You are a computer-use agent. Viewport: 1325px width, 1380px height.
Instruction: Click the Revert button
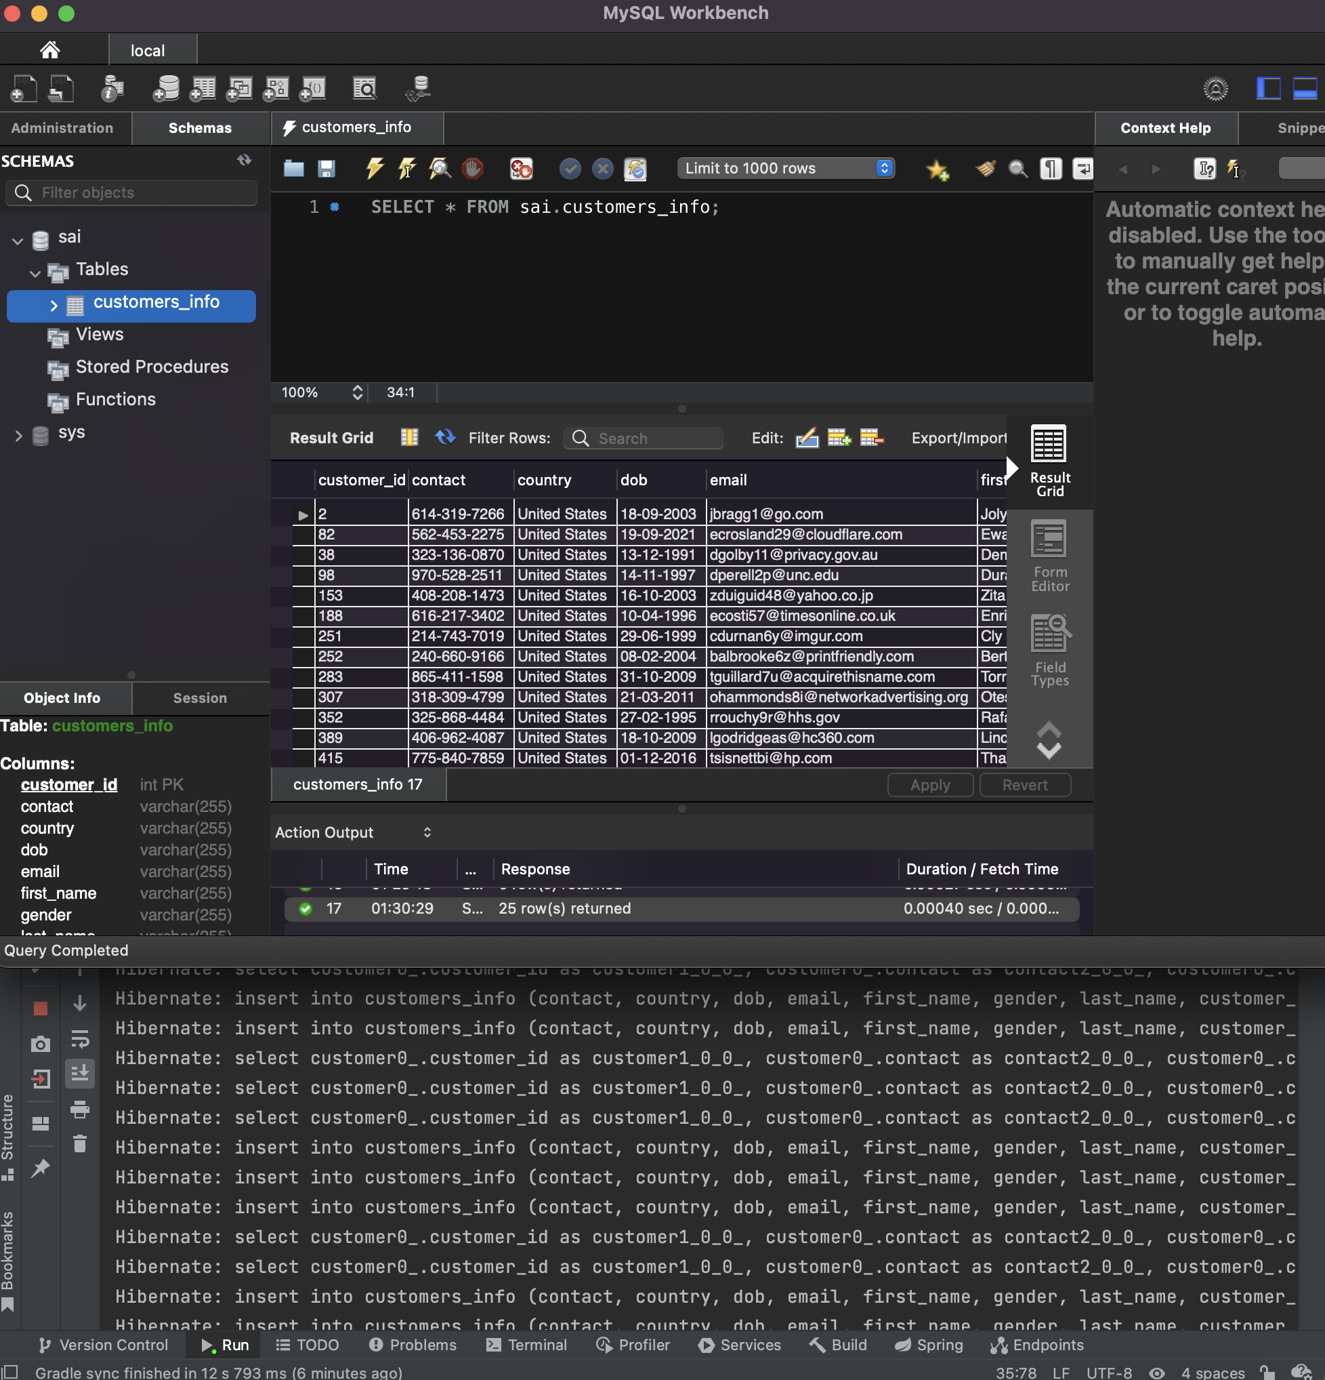1024,784
